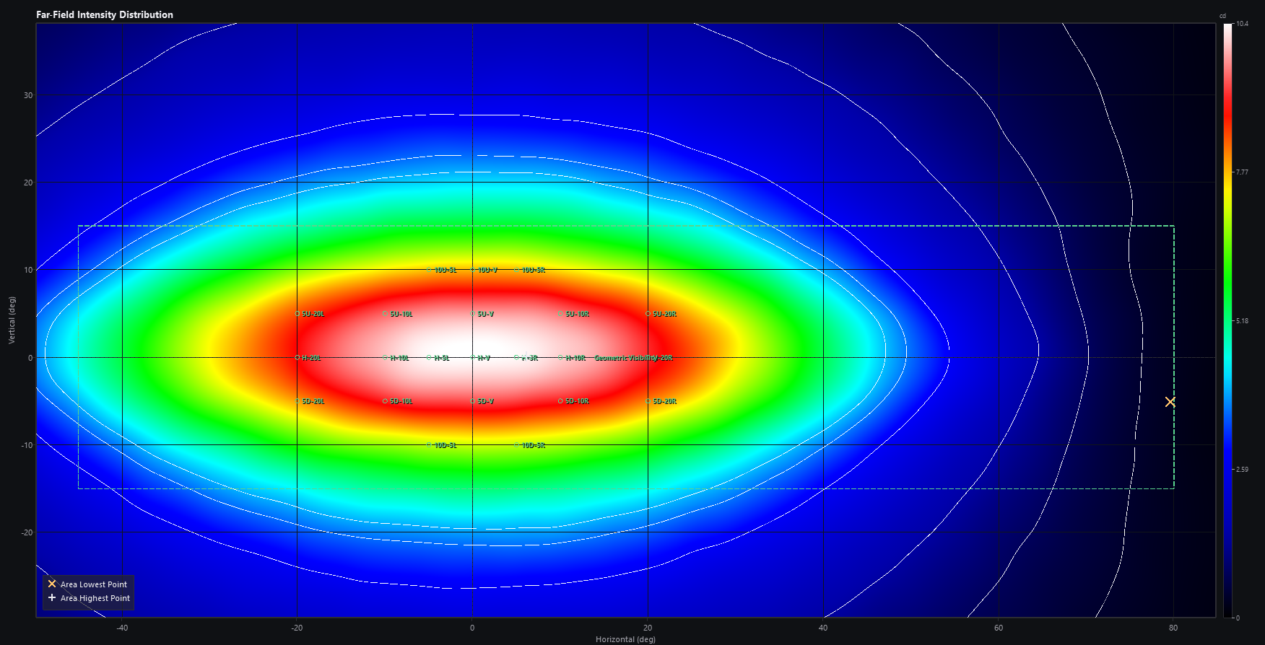1265x645 pixels.
Task: Click the X icon in the legend
Action: (52, 584)
